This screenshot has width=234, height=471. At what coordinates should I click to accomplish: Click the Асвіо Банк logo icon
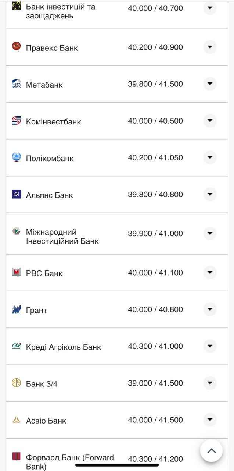[16, 420]
